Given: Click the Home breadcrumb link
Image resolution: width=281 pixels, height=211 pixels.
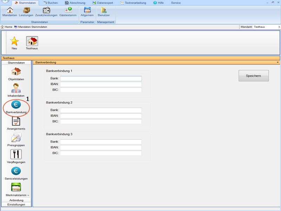Looking at the screenshot, I should click(6, 27).
